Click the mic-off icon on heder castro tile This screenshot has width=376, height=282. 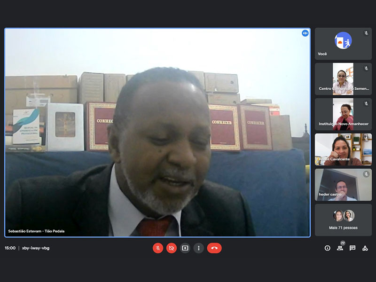[x=366, y=174]
